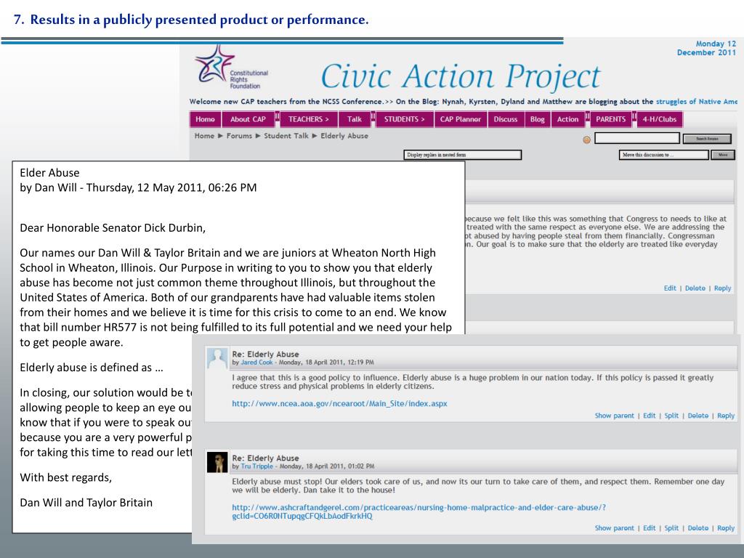
Task: Edit Tru Tripple's reply
Action: [x=649, y=528]
